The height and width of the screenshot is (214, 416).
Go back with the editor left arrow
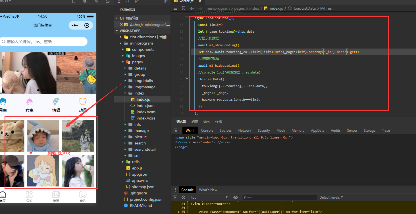[x=192, y=8]
